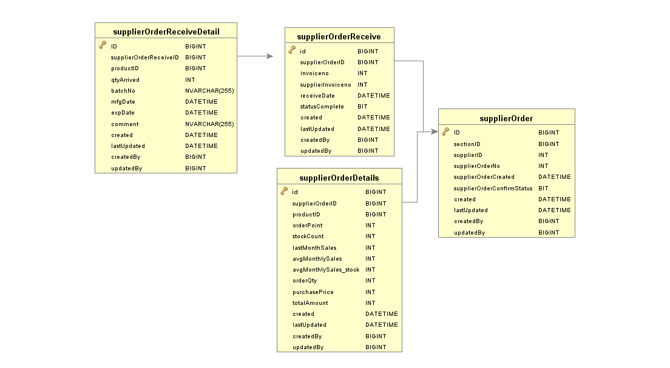This screenshot has width=670, height=368.
Task: Click the key symbol next to ID in supplierOrderReceiveDetail
Action: click(101, 45)
